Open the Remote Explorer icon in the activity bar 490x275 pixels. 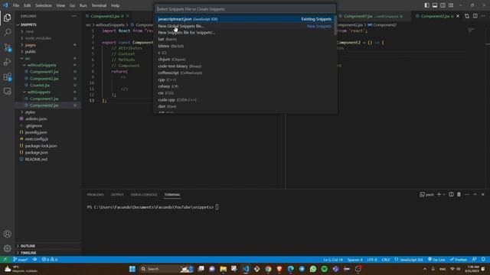click(x=8, y=91)
